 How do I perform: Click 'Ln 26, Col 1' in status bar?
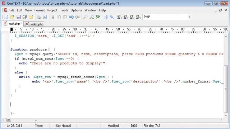click(14, 126)
